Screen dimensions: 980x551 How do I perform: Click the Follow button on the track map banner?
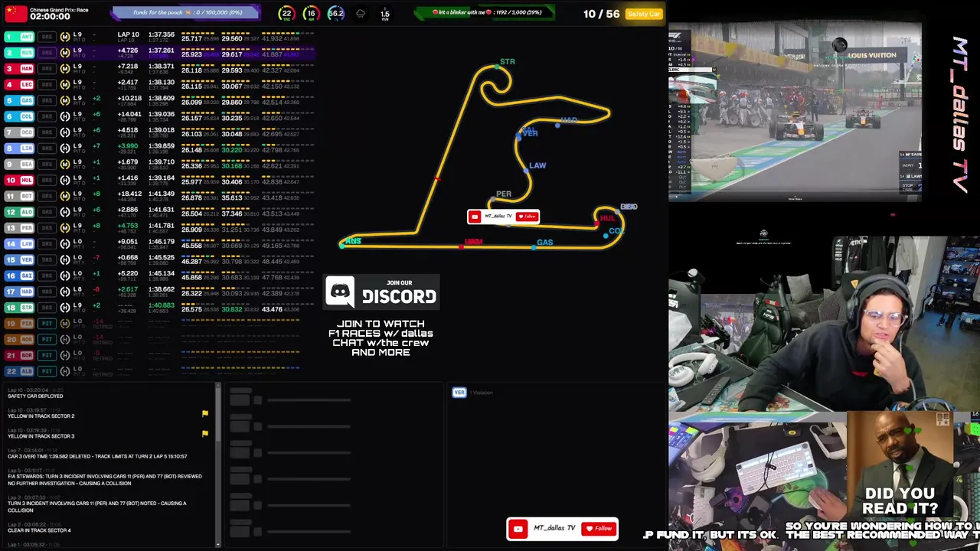coord(527,217)
